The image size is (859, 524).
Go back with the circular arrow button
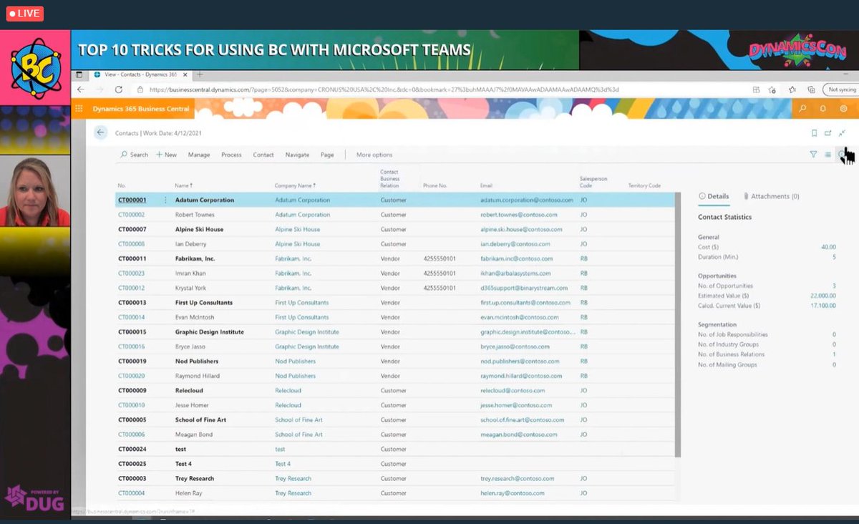(101, 132)
